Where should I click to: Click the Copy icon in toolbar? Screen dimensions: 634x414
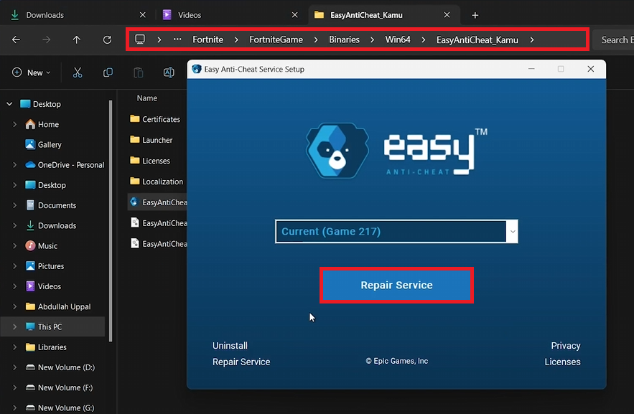pyautogui.click(x=108, y=72)
